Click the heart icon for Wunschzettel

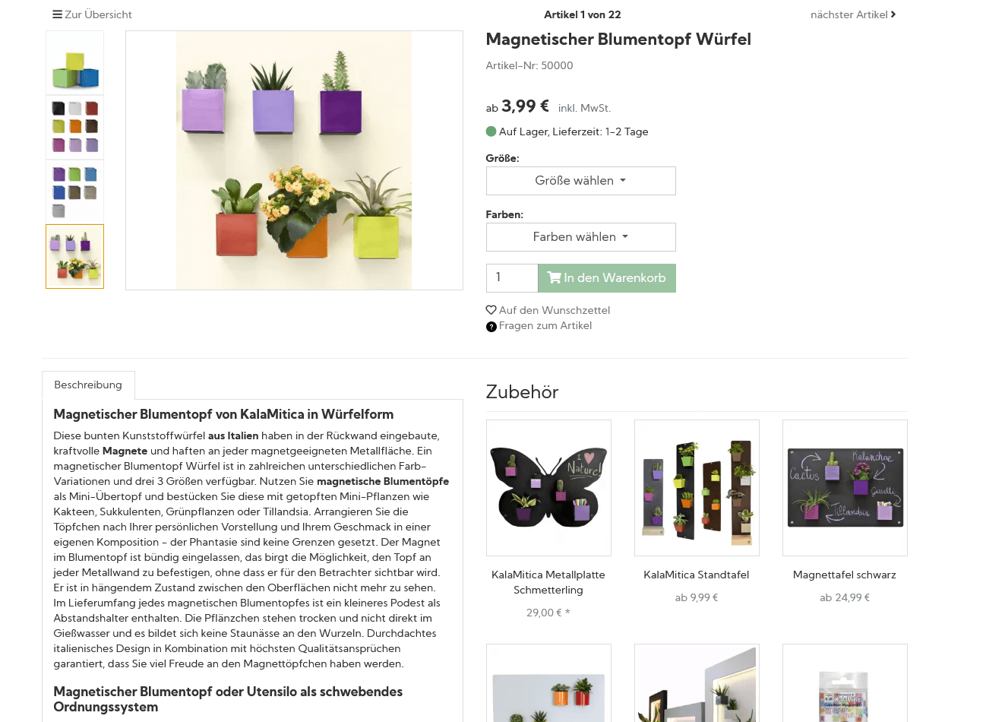pos(491,310)
